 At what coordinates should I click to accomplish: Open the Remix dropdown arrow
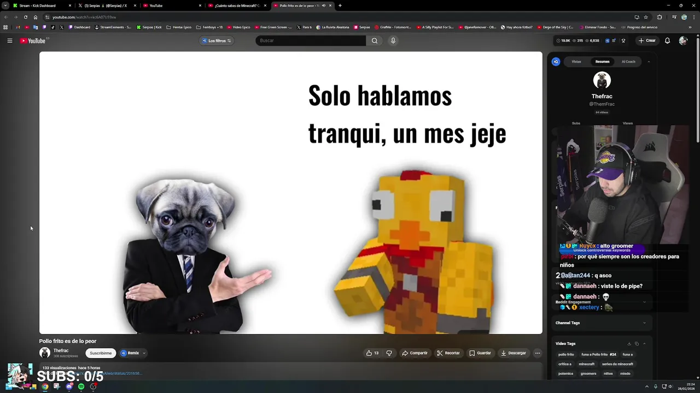[144, 353]
